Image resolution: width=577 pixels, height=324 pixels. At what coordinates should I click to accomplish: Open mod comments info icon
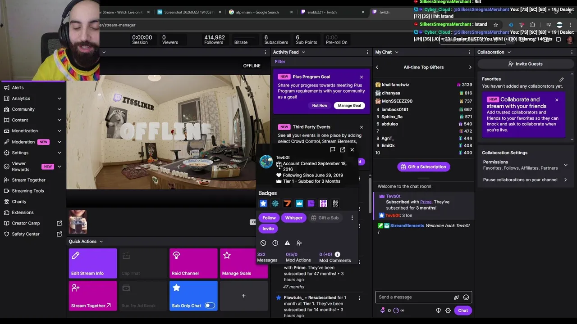(x=337, y=254)
